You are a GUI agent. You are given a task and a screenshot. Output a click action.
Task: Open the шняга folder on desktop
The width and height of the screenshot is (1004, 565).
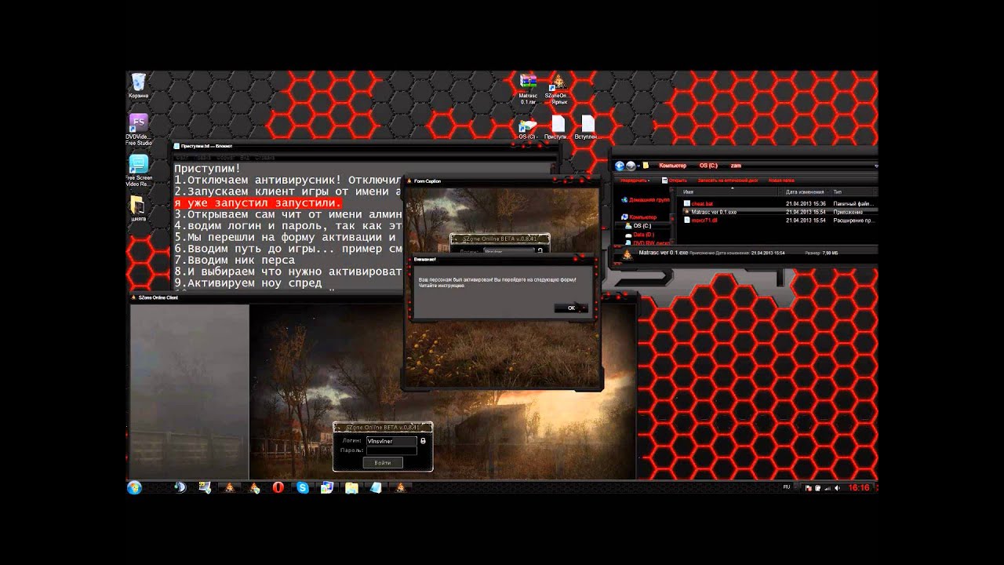138,209
